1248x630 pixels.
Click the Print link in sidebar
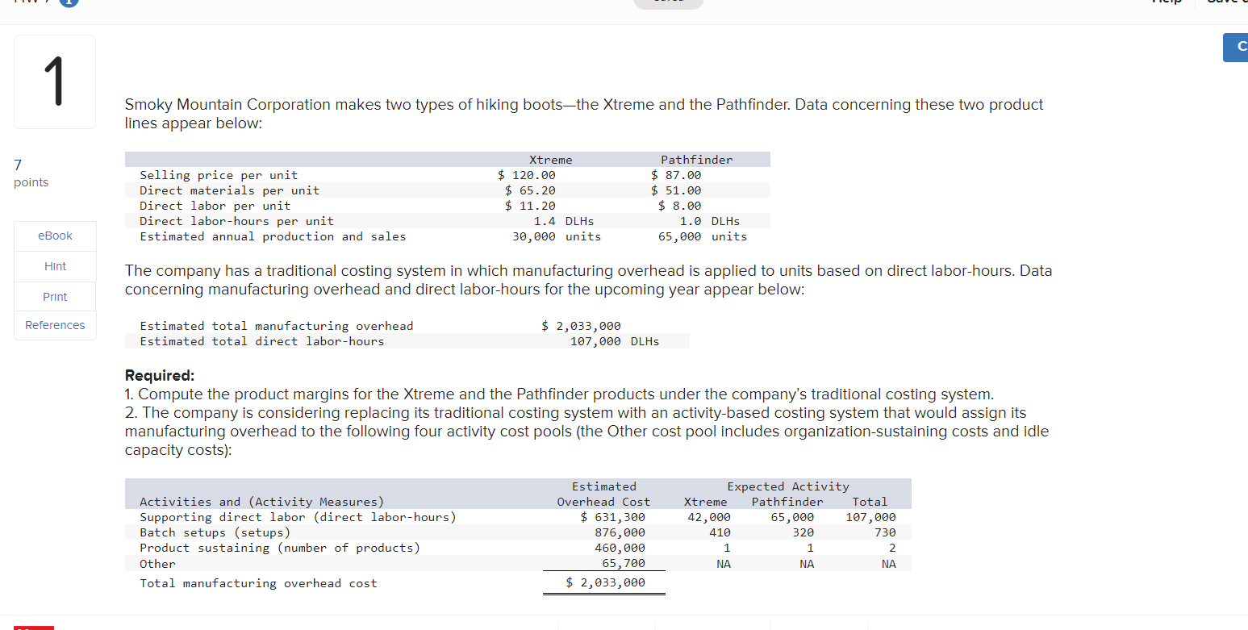coord(55,297)
